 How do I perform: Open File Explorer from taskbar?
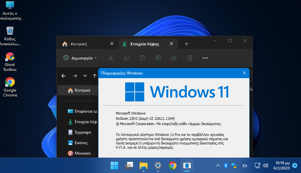pos(143,165)
